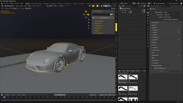Select the first brush thumbnail in asset browser

click(123, 77)
